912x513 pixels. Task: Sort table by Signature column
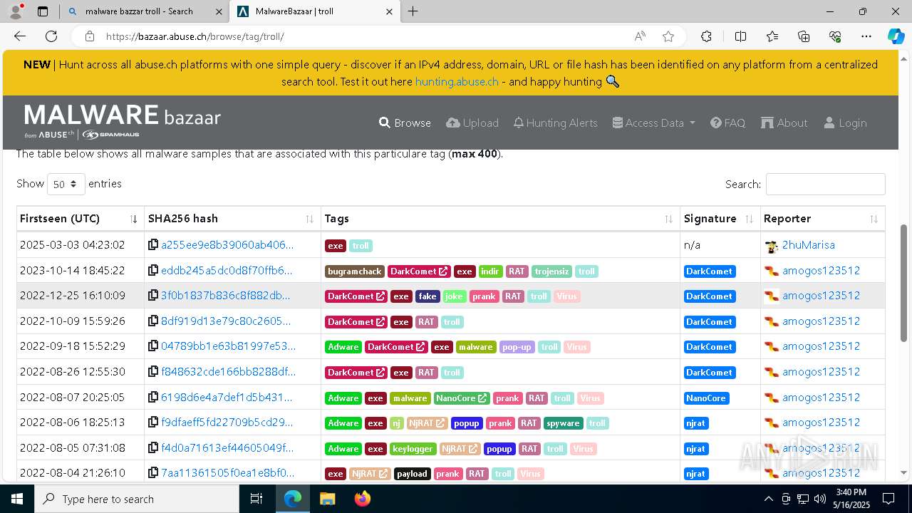720,219
